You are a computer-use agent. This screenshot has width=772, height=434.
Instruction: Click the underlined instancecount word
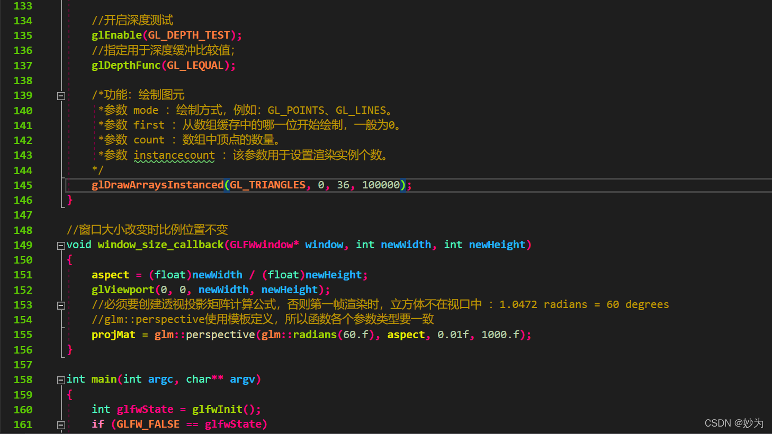point(174,155)
